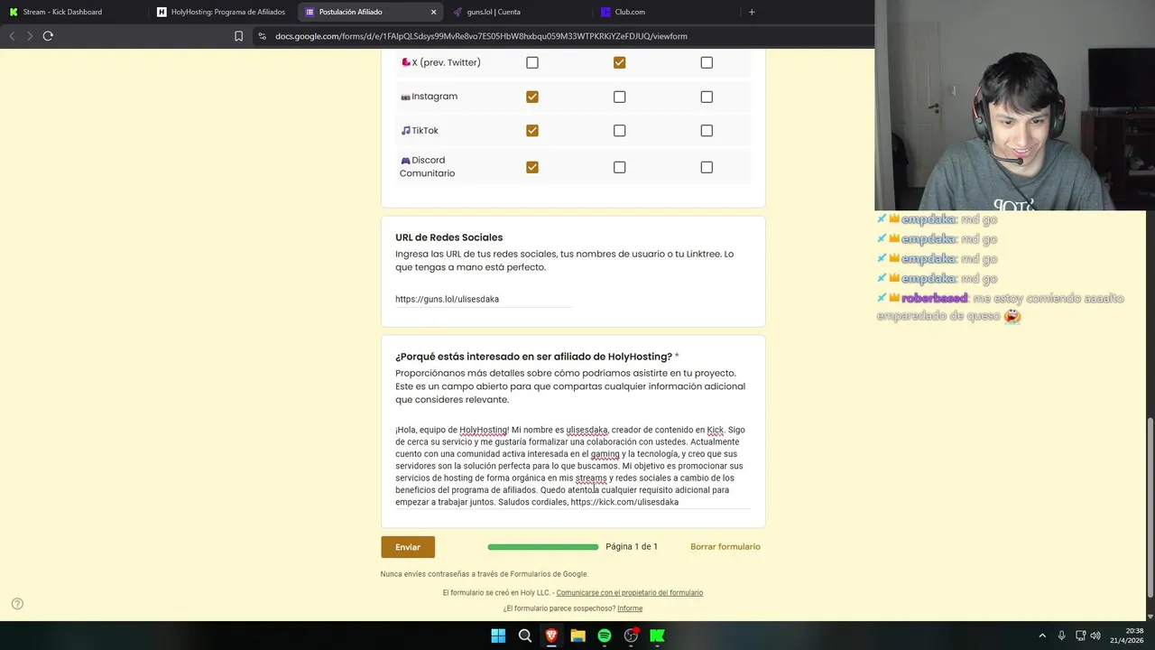Uncheck the ticked Discord Comunitario checkbox
The height and width of the screenshot is (650, 1155).
click(532, 167)
